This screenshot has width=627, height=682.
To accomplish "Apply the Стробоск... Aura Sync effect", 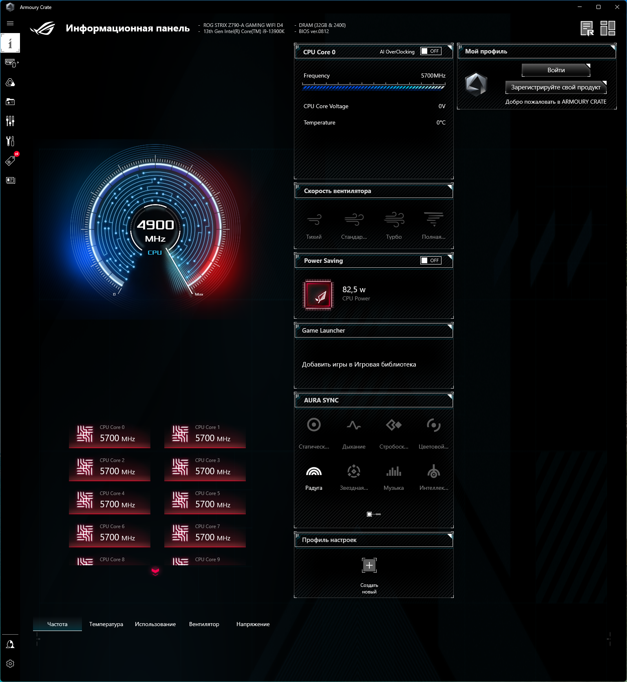I will point(394,433).
